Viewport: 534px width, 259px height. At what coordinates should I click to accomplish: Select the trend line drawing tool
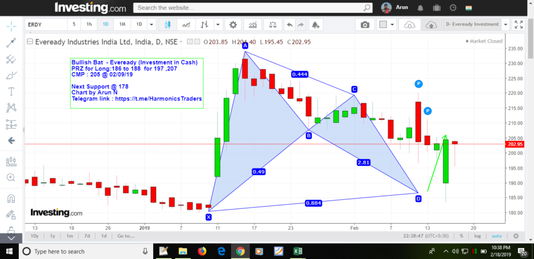[11, 43]
